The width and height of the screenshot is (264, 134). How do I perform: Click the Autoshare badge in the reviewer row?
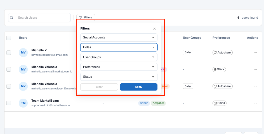(222, 86)
